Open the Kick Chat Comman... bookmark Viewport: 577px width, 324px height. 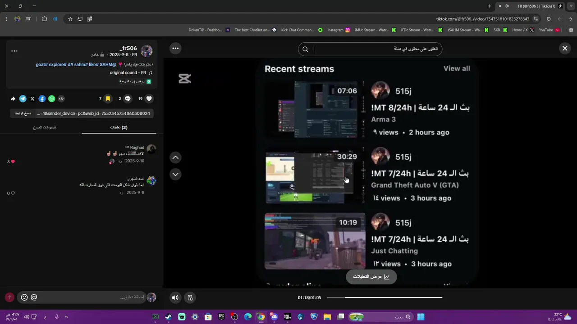coord(302,30)
